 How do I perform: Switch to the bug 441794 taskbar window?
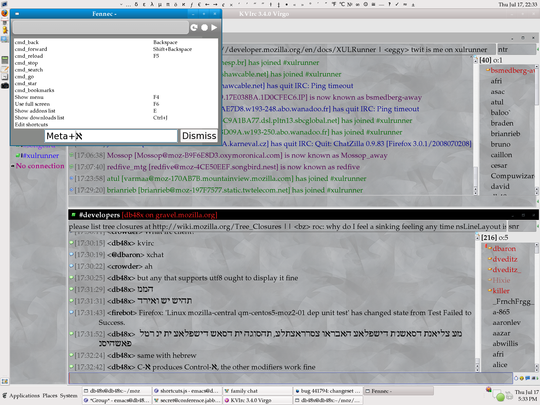point(328,391)
